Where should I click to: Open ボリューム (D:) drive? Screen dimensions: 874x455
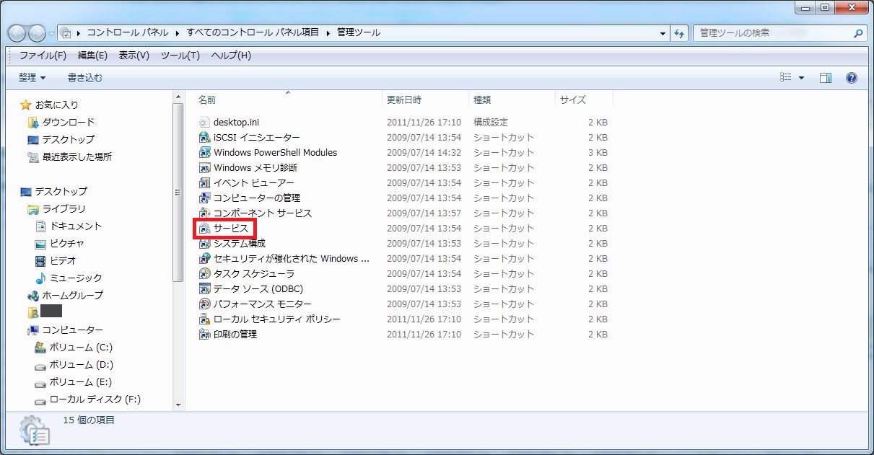pyautogui.click(x=74, y=365)
